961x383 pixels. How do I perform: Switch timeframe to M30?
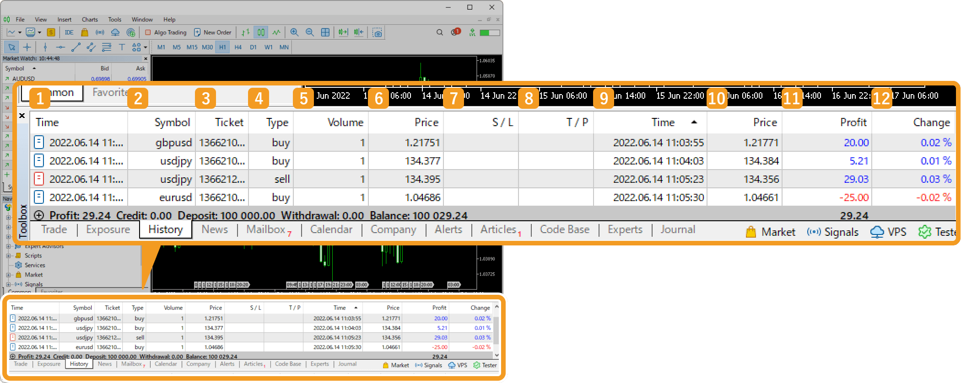(207, 47)
